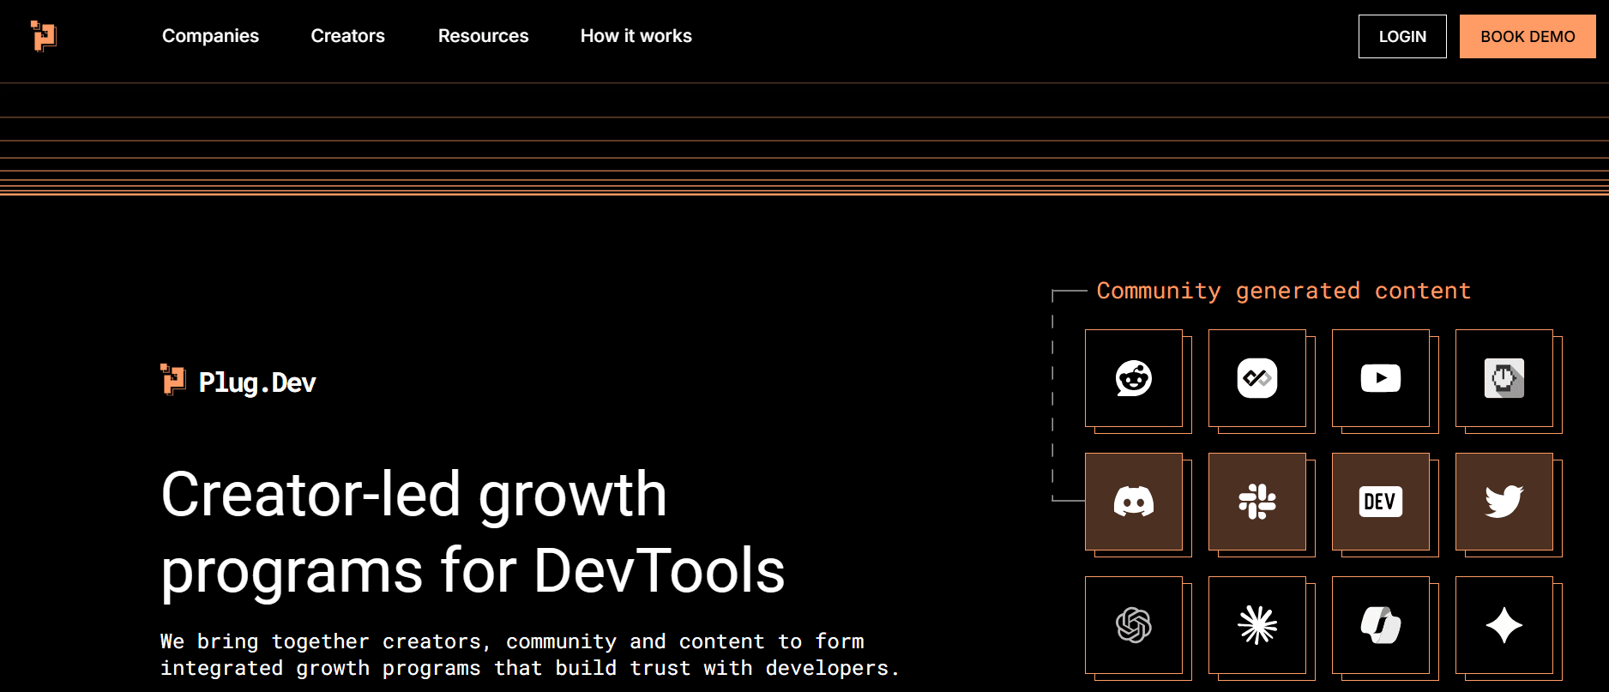Click the BOOK DEMO button
This screenshot has height=692, width=1609.
[x=1528, y=36]
